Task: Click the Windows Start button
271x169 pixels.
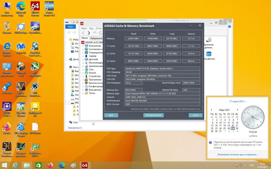Action: (4, 165)
